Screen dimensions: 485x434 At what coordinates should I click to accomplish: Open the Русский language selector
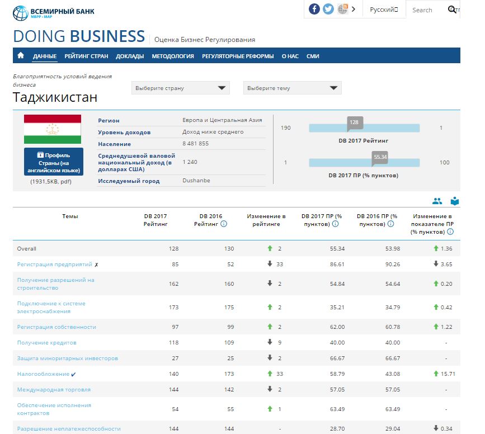pos(384,10)
